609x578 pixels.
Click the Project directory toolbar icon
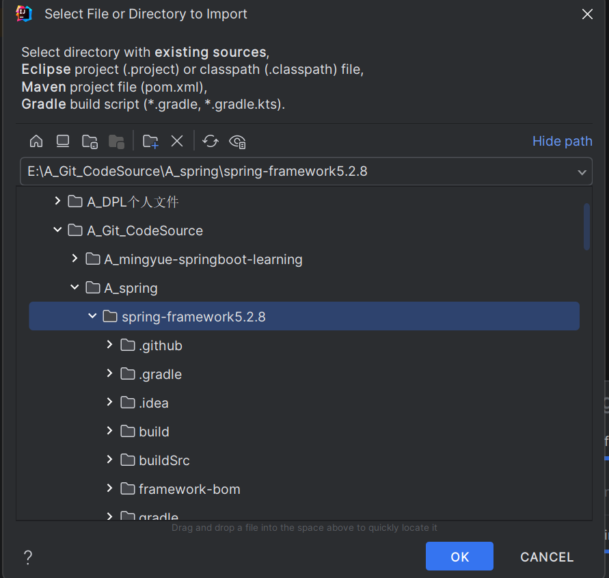tap(90, 142)
